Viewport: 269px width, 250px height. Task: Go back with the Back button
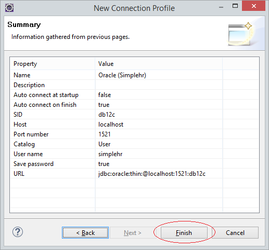pos(85,233)
